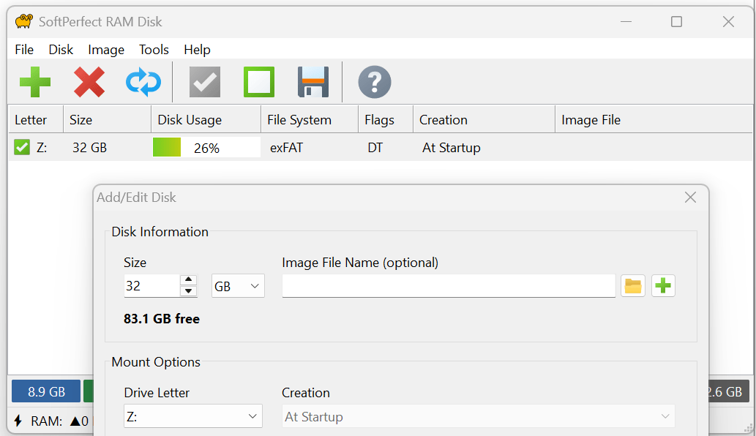Image resolution: width=756 pixels, height=436 pixels.
Task: Click the 83.1 GB free text
Action: (x=162, y=319)
